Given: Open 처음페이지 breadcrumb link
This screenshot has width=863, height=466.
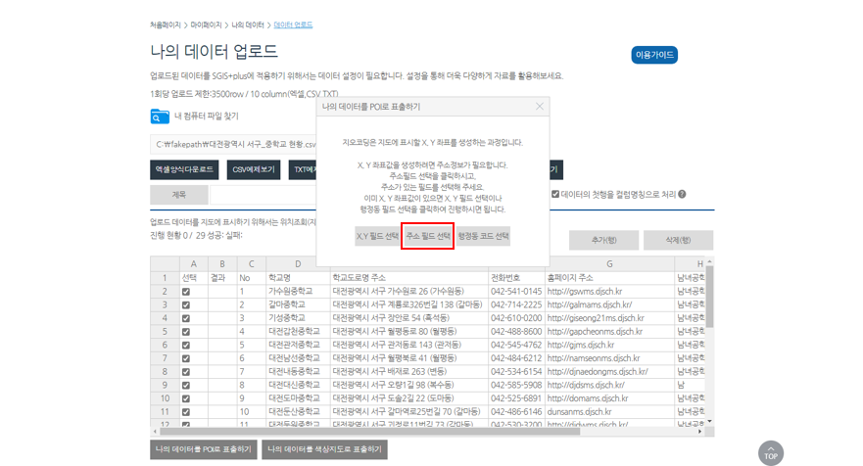Looking at the screenshot, I should [166, 25].
